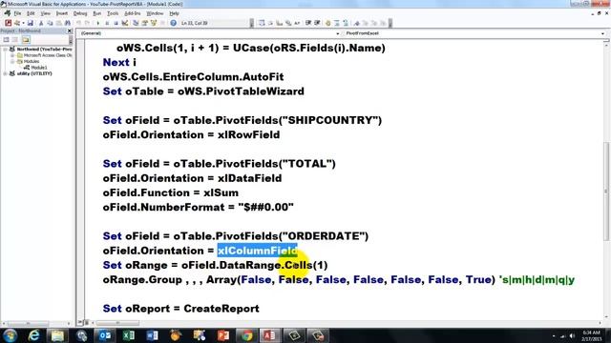Open Windows Start button

10,335
